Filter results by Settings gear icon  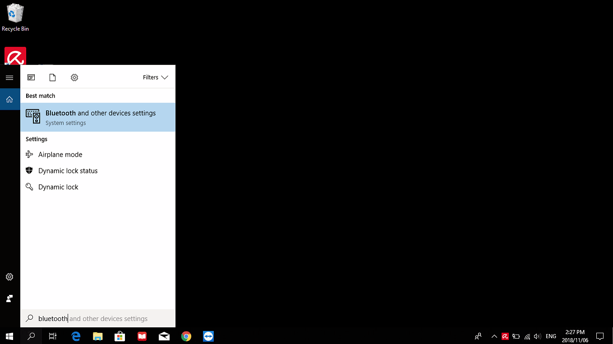click(x=74, y=77)
